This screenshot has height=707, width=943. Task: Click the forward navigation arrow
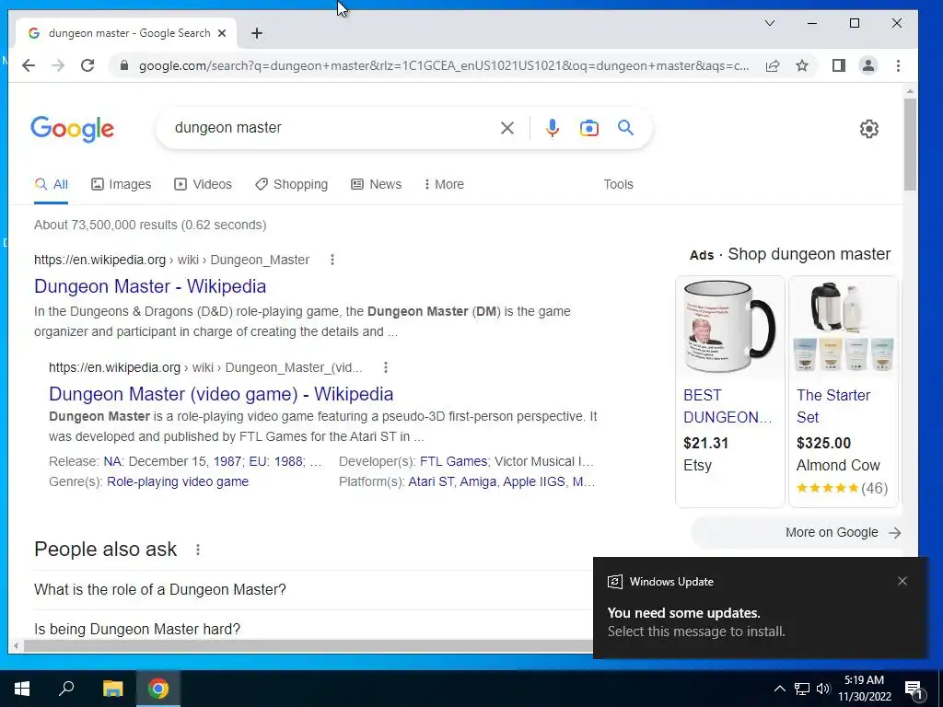click(58, 65)
